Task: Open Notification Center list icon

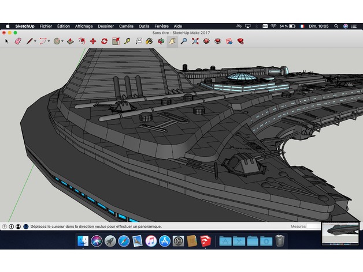Action: click(354, 26)
